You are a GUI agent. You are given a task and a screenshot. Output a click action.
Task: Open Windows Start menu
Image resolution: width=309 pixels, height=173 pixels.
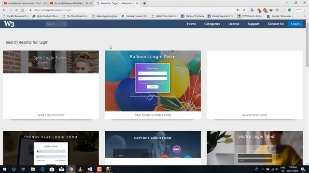click(x=4, y=169)
